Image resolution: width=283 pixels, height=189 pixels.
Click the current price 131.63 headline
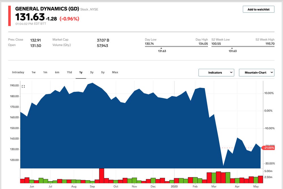click(x=30, y=17)
